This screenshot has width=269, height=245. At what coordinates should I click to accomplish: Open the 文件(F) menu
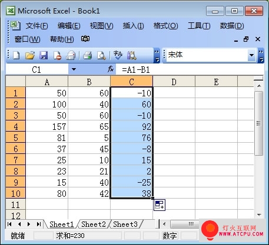37,26
